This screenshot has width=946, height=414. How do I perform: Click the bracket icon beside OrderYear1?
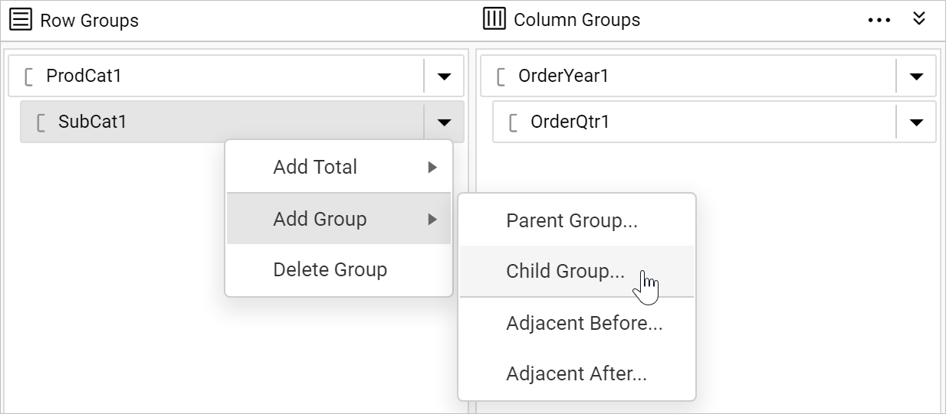click(x=501, y=77)
